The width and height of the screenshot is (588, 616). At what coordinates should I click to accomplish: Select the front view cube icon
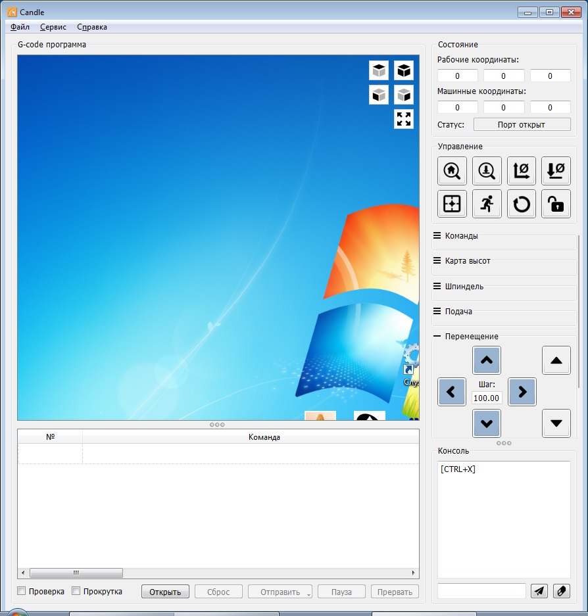click(x=379, y=95)
